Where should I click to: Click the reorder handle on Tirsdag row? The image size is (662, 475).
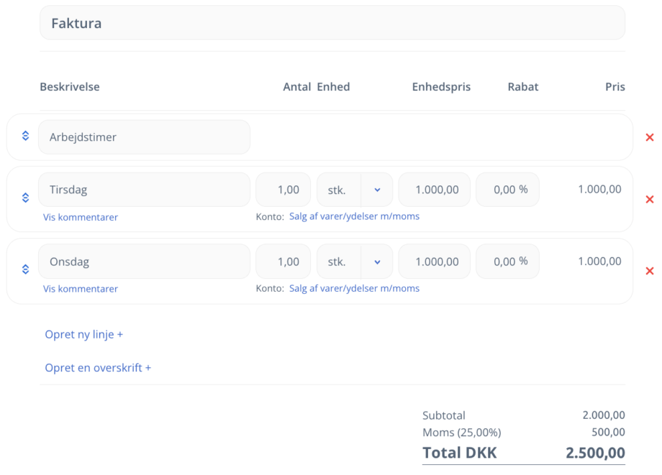tap(25, 198)
